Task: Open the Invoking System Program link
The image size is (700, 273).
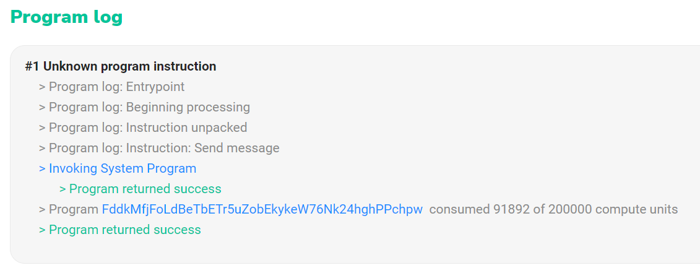Action: 122,168
